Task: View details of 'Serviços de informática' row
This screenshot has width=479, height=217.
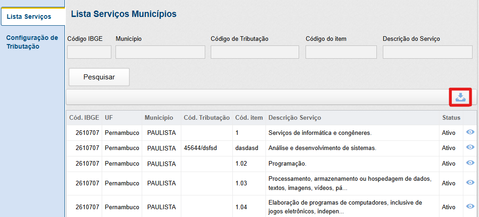Action: [x=470, y=132]
